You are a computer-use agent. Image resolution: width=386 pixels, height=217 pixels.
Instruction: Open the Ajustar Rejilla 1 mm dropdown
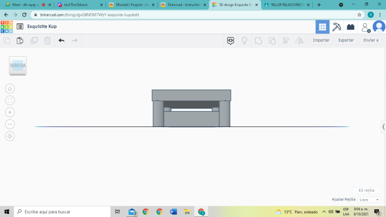click(369, 200)
